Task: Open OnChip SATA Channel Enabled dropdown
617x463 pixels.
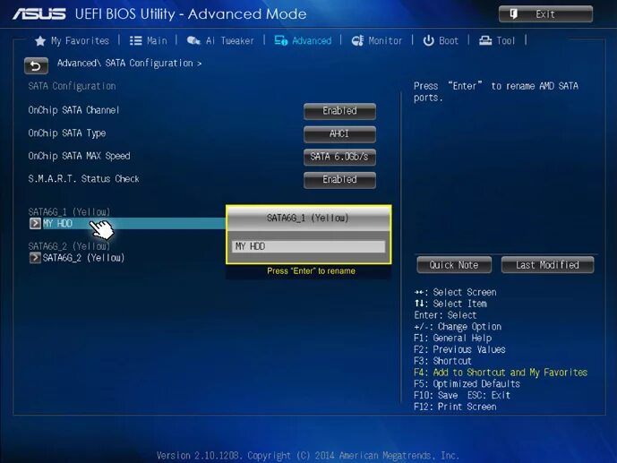Action: [x=339, y=111]
